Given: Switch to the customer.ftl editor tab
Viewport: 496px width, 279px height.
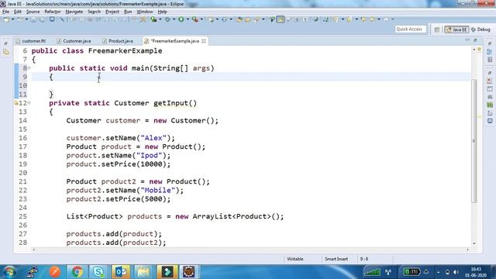Looking at the screenshot, I should point(31,41).
